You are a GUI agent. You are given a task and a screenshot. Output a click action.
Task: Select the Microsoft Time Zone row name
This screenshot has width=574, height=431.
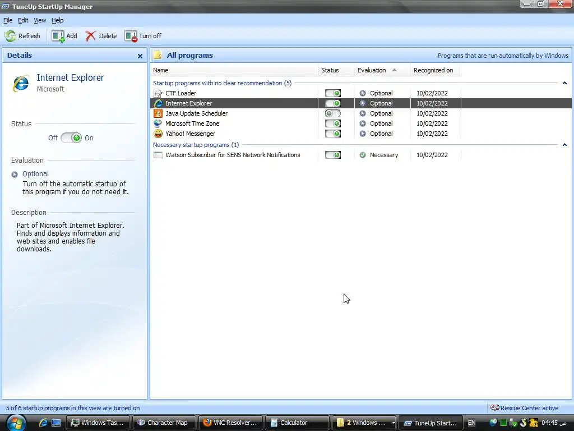click(192, 123)
